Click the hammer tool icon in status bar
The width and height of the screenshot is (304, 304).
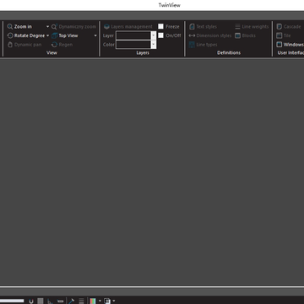pyautogui.click(x=71, y=301)
